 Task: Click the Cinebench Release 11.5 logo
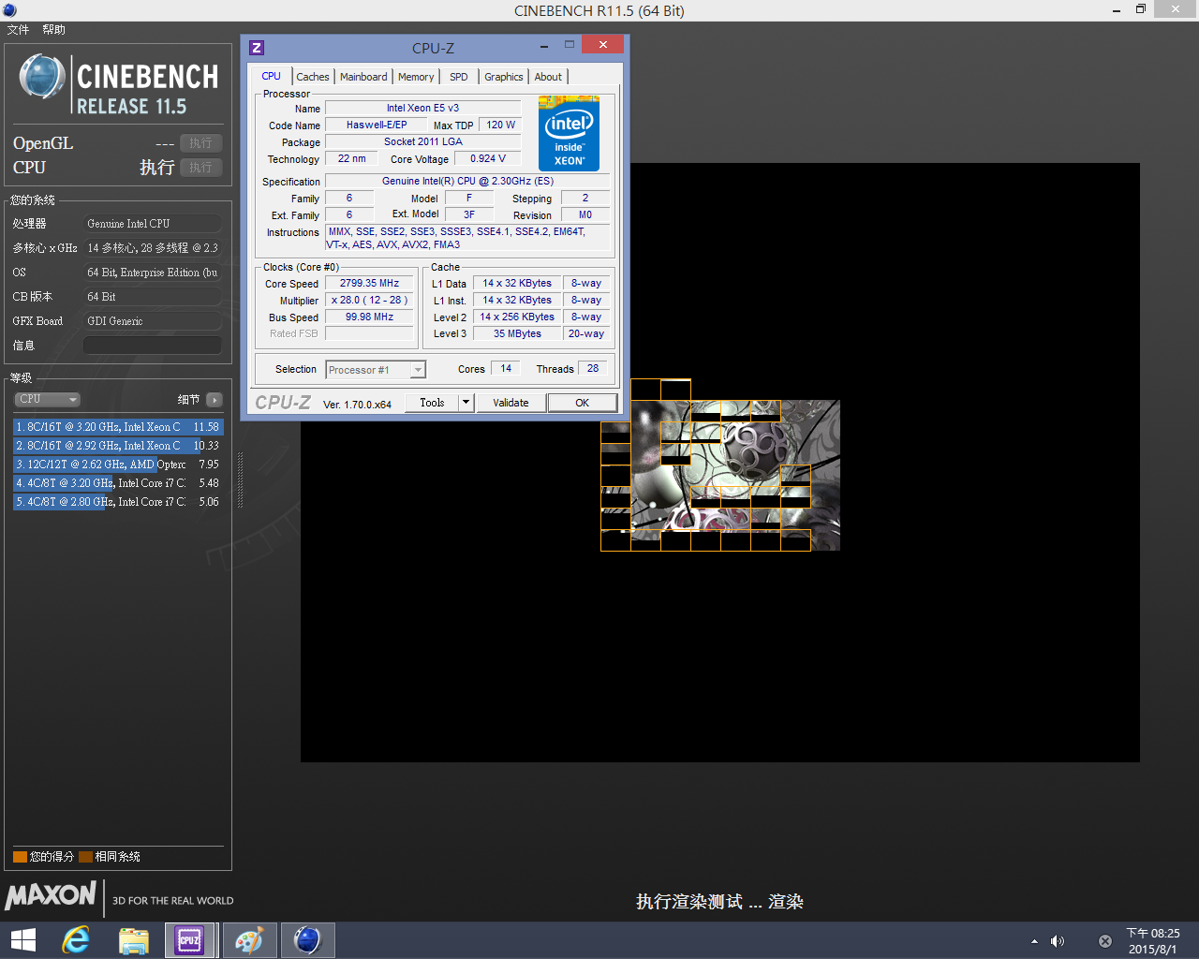(x=119, y=84)
